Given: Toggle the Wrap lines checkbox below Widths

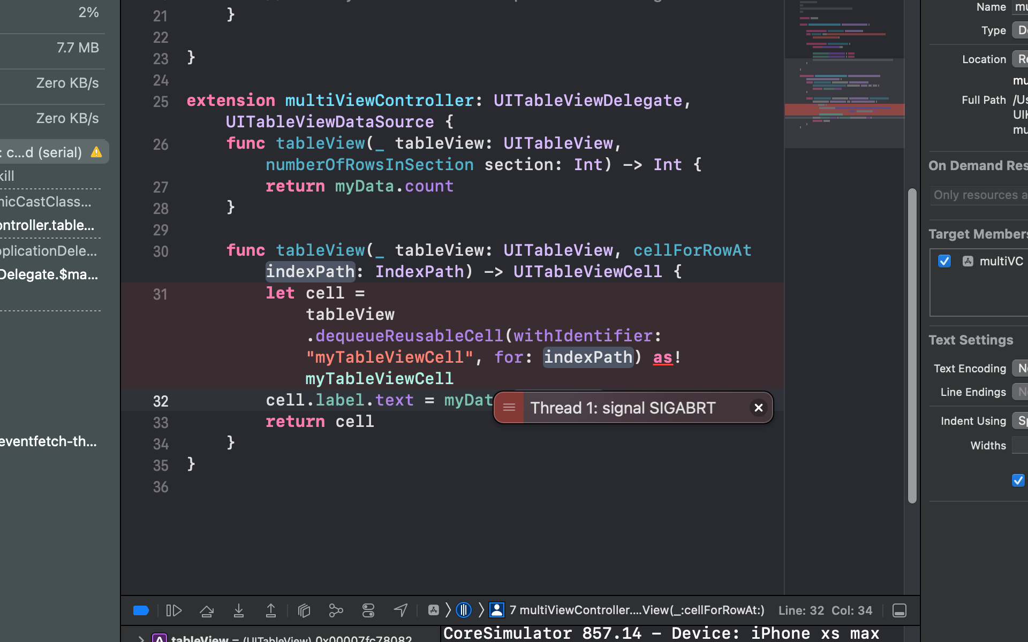Looking at the screenshot, I should pos(1018,480).
